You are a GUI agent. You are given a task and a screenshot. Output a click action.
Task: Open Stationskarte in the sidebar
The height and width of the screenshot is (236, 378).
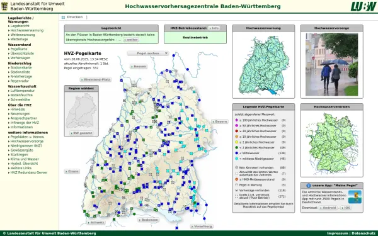tap(21, 67)
